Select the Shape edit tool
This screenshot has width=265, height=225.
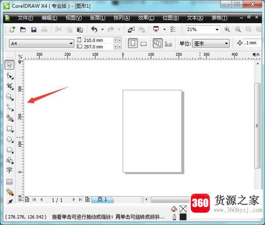pyautogui.click(x=10, y=76)
